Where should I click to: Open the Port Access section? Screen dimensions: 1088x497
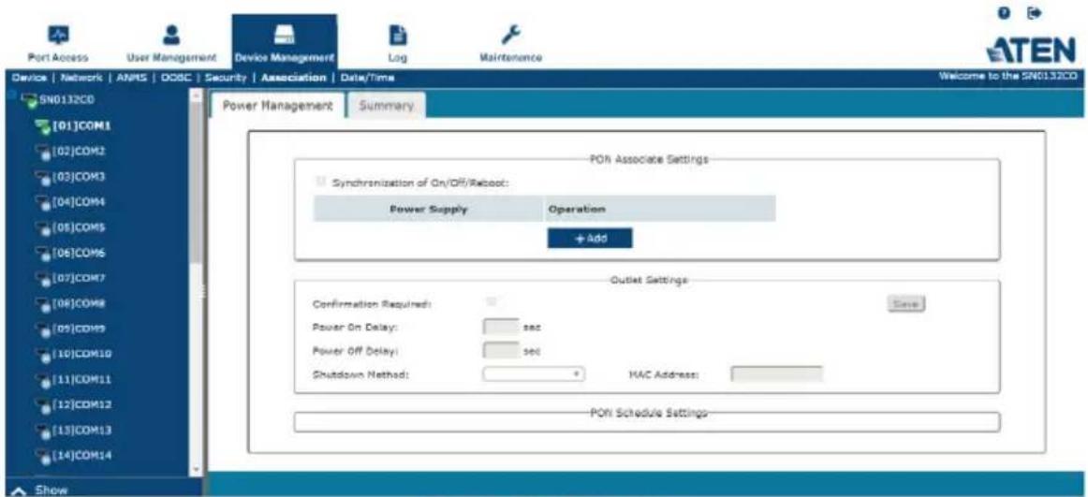click(x=57, y=43)
